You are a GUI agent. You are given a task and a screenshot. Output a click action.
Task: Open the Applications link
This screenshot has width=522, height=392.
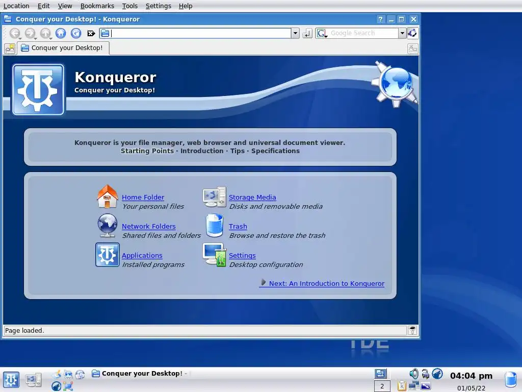tap(142, 255)
